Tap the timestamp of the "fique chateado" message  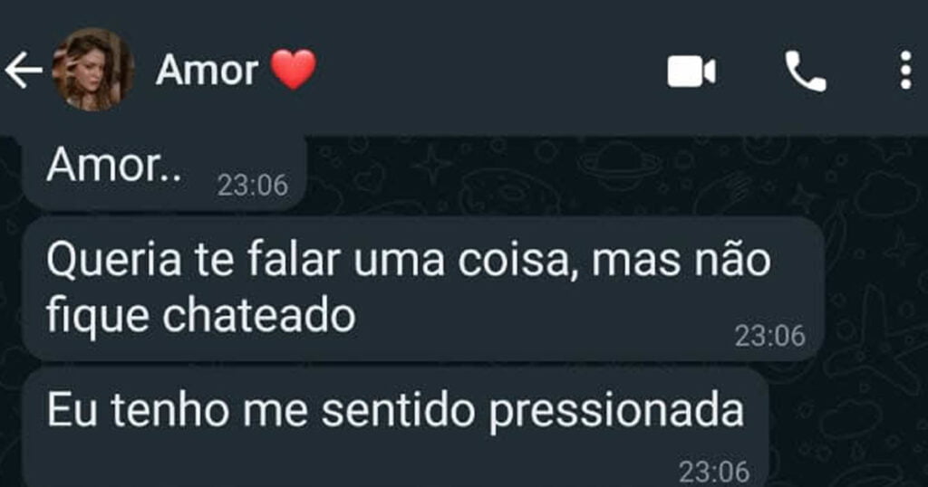tap(770, 336)
